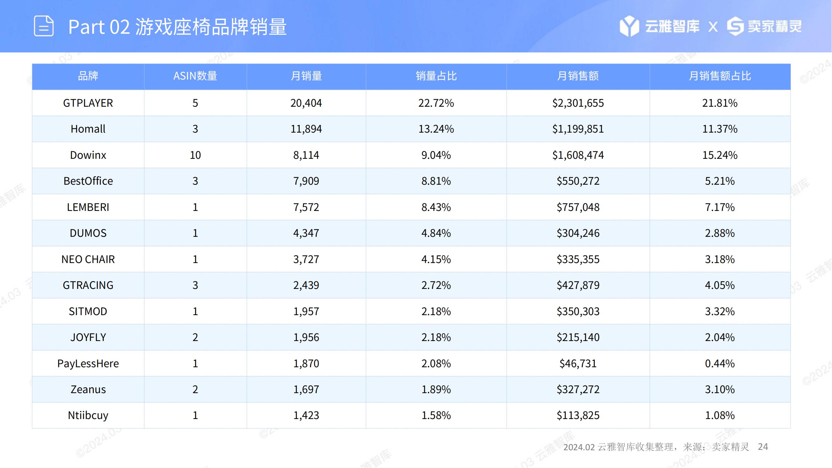Select the ASIN数量 column header
832x468 pixels.
click(x=195, y=76)
